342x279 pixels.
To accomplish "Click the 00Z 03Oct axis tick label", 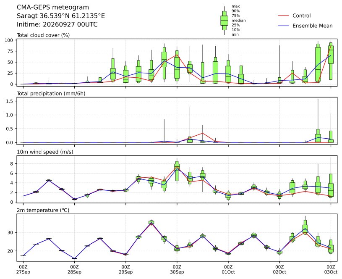I will (331, 269).
